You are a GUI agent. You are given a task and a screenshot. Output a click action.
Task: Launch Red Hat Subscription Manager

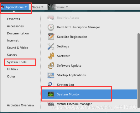(78, 27)
